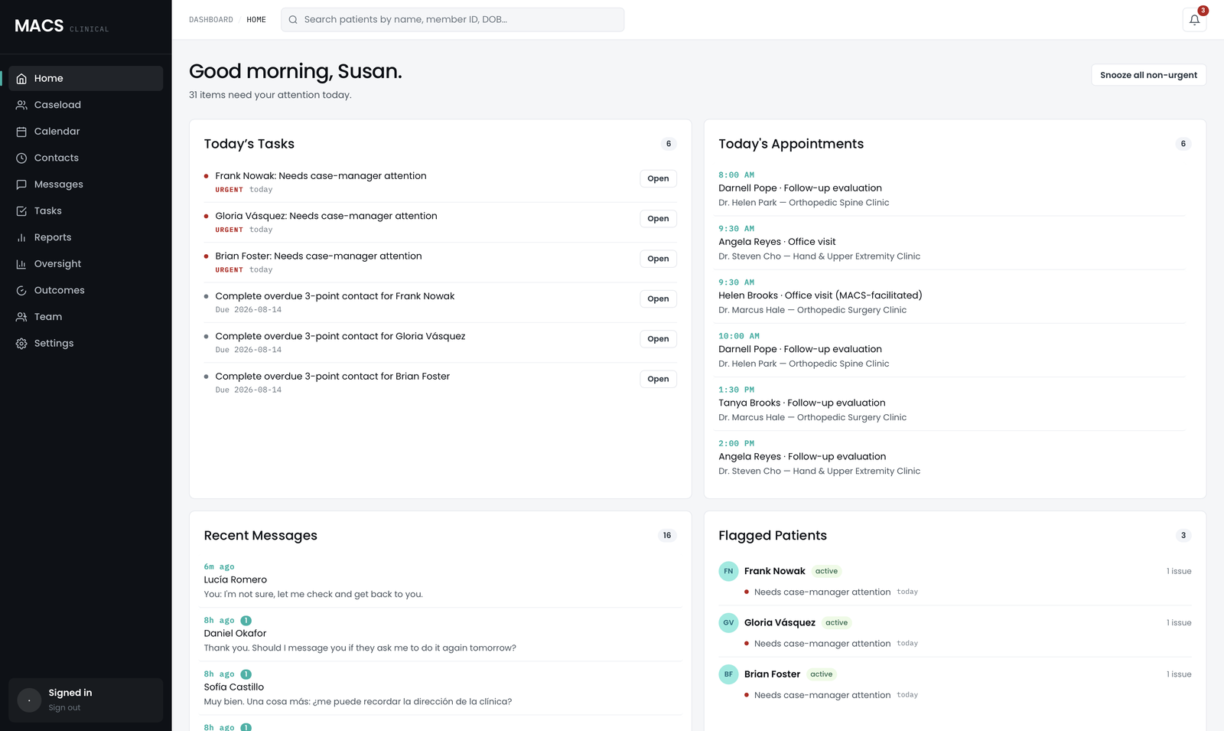Click the DASHBOARD breadcrumb
Screen dimensions: 1224x731
211,20
